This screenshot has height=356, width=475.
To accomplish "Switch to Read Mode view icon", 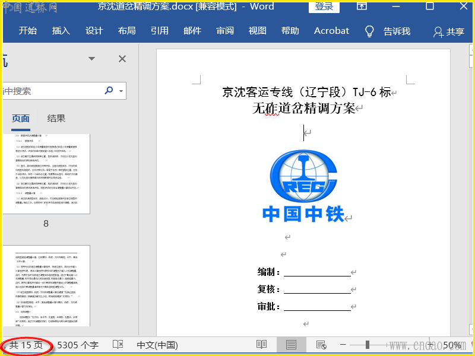I will tap(261, 345).
